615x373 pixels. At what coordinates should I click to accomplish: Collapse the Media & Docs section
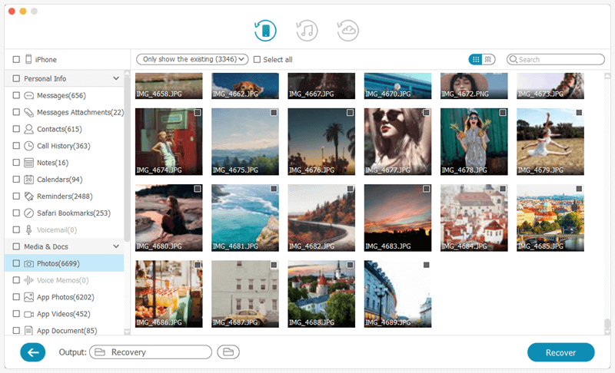[x=116, y=246]
